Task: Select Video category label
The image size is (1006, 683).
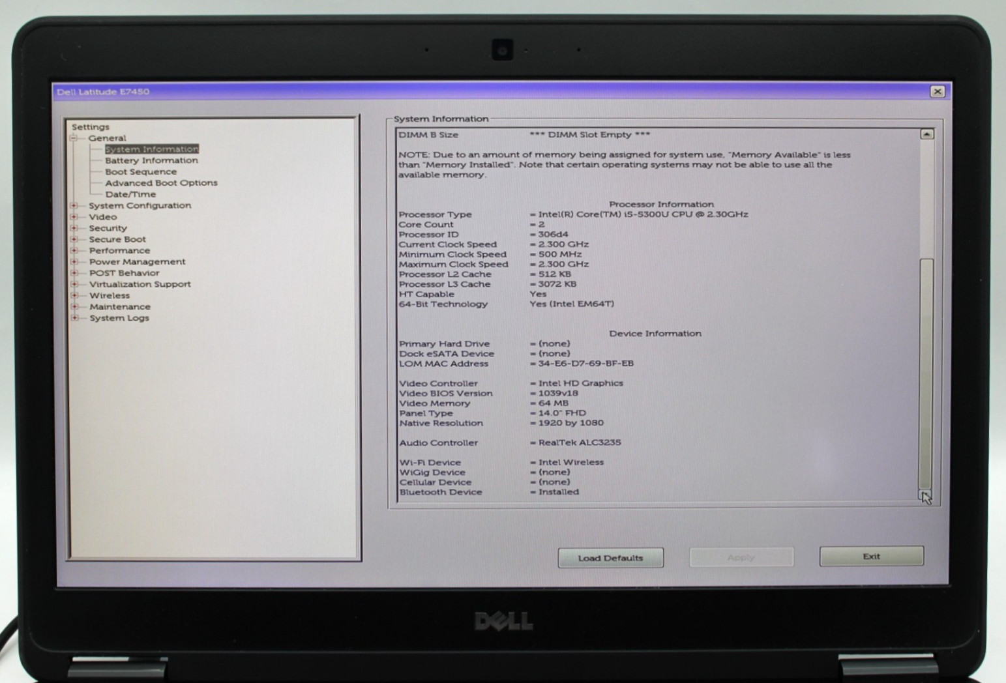Action: 103,217
